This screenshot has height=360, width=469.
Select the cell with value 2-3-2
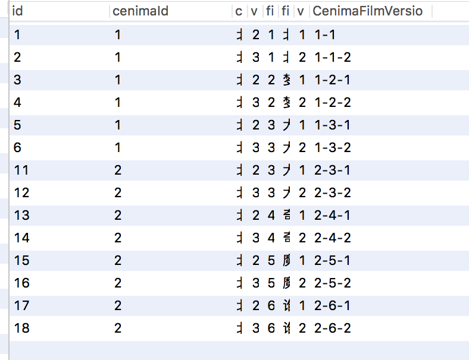[332, 193]
